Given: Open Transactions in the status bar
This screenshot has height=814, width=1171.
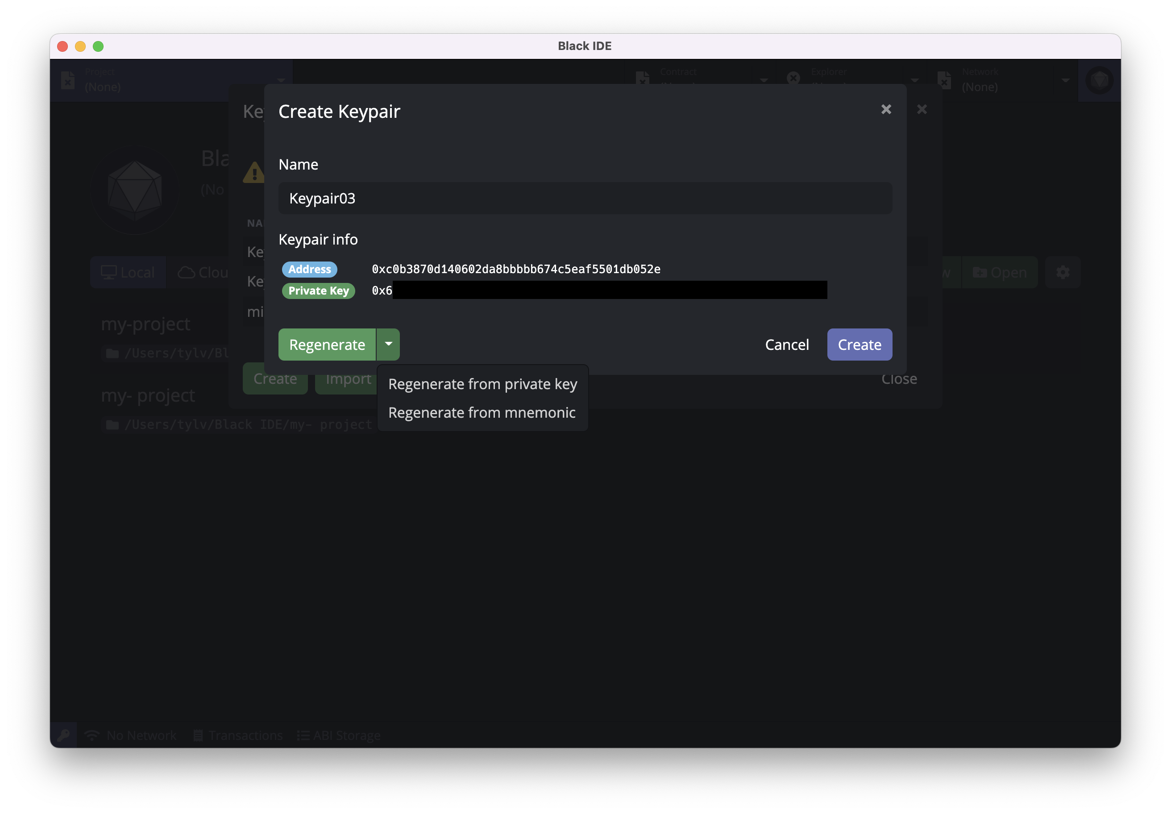Looking at the screenshot, I should coord(238,735).
